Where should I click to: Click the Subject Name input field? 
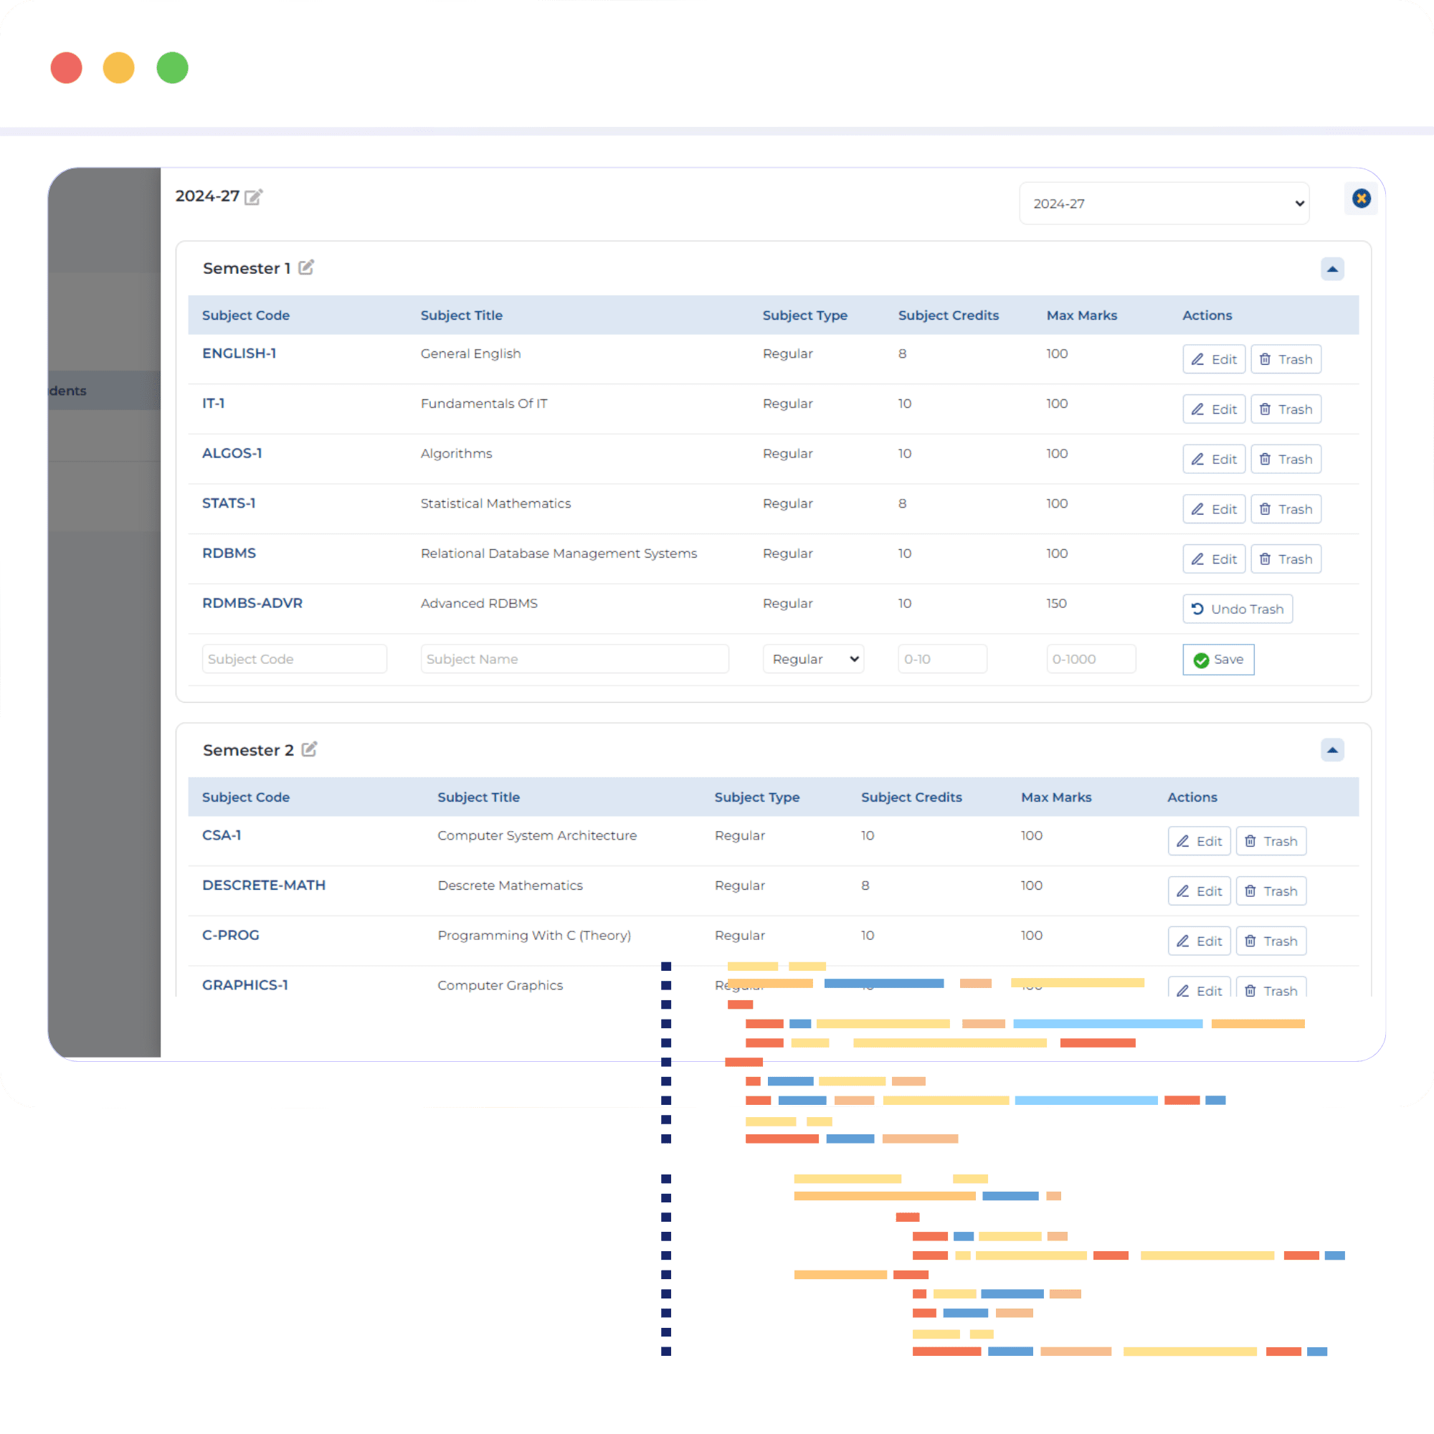[574, 659]
